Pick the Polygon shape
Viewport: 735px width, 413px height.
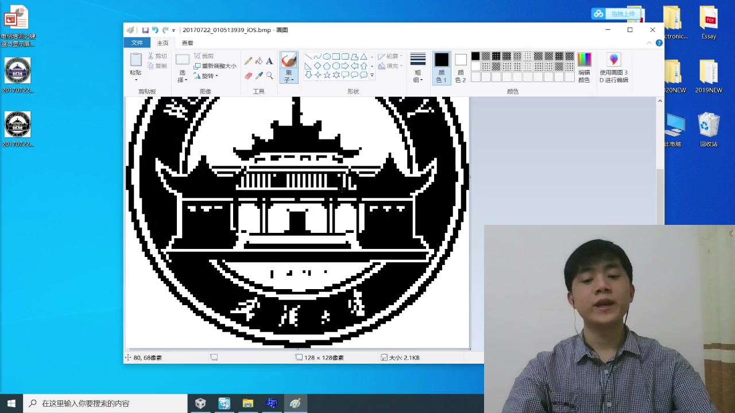coord(354,57)
